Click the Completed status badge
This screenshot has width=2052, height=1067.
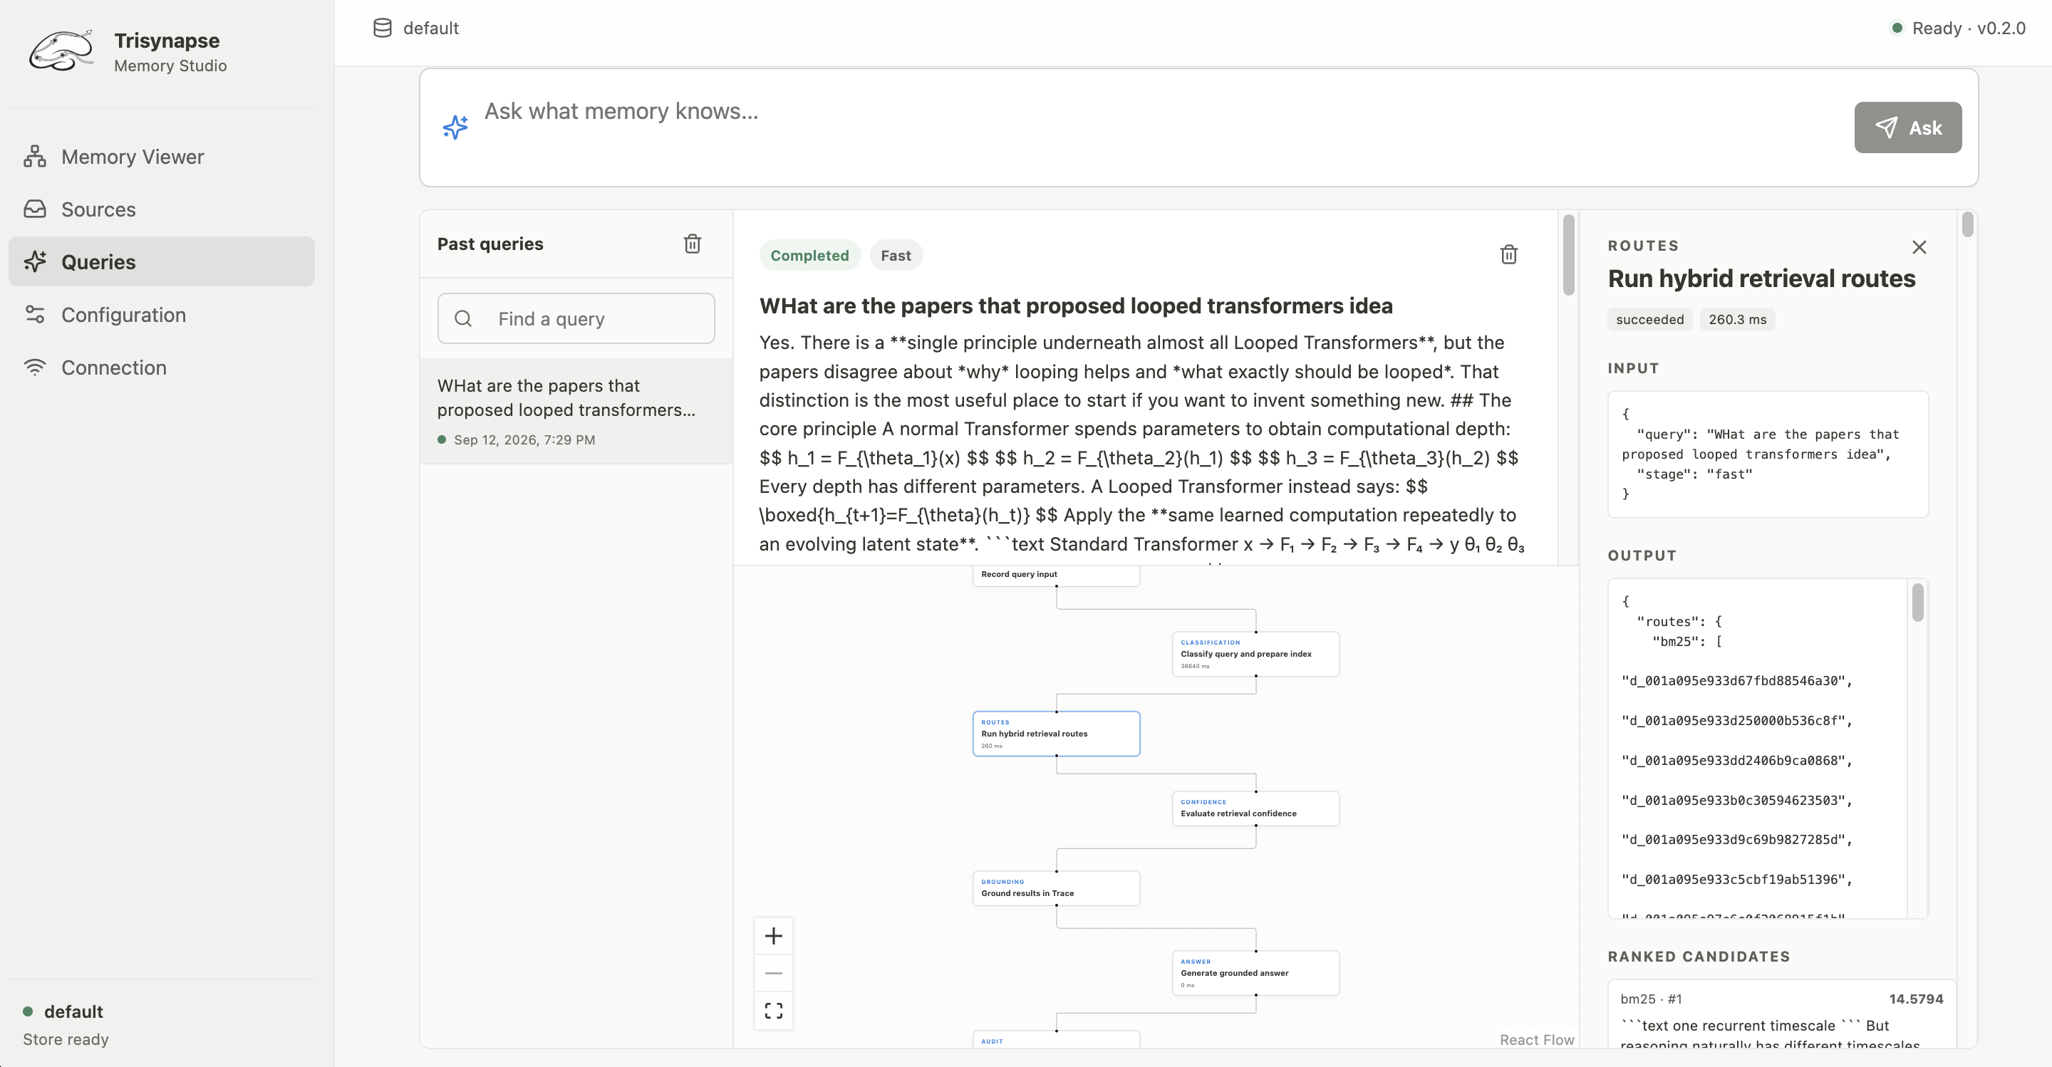[x=809, y=256]
